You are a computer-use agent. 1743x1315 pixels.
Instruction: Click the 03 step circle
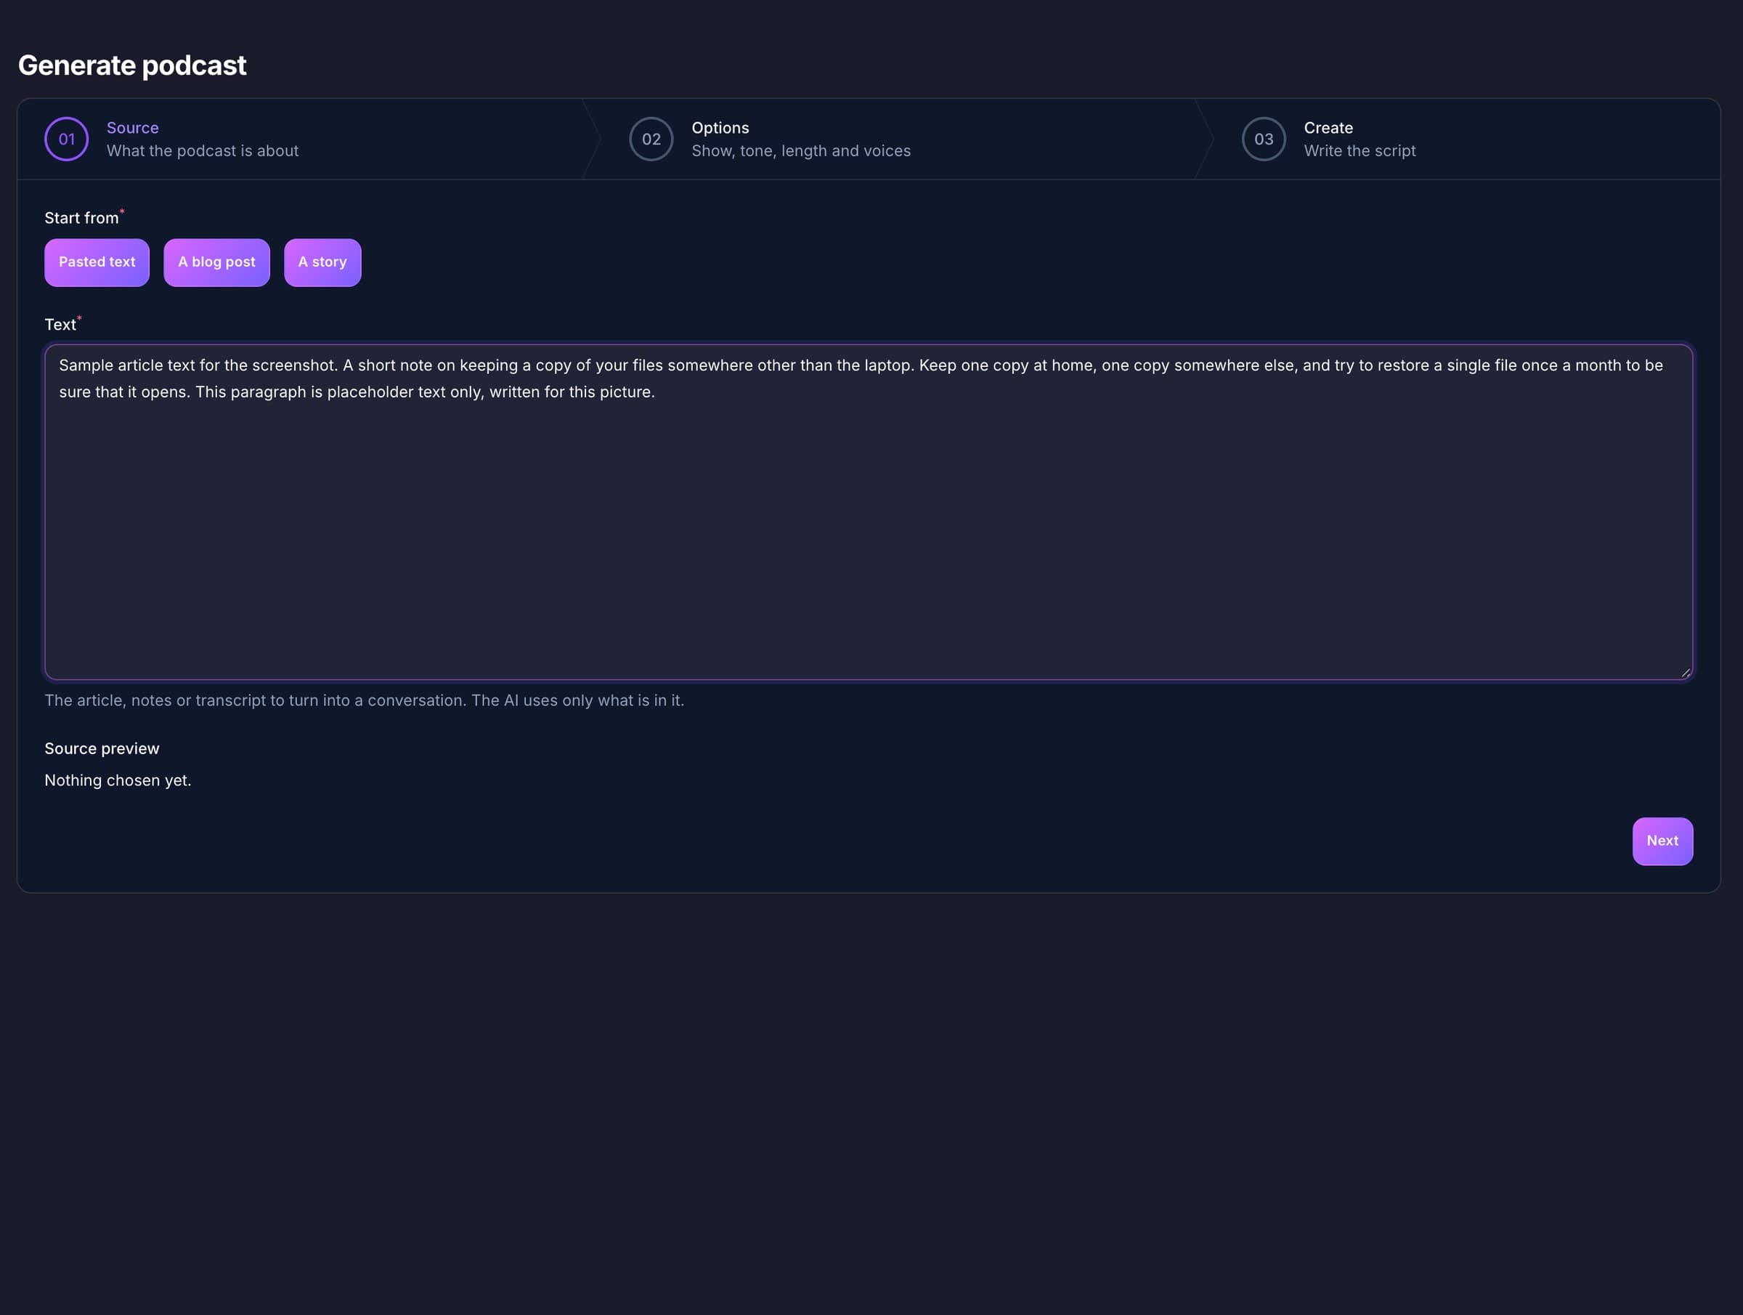point(1264,139)
